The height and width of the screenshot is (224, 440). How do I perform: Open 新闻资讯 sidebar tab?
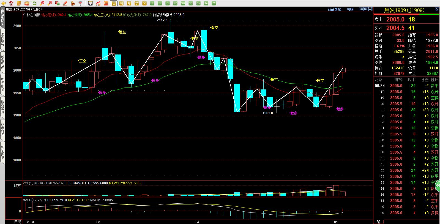2,152
